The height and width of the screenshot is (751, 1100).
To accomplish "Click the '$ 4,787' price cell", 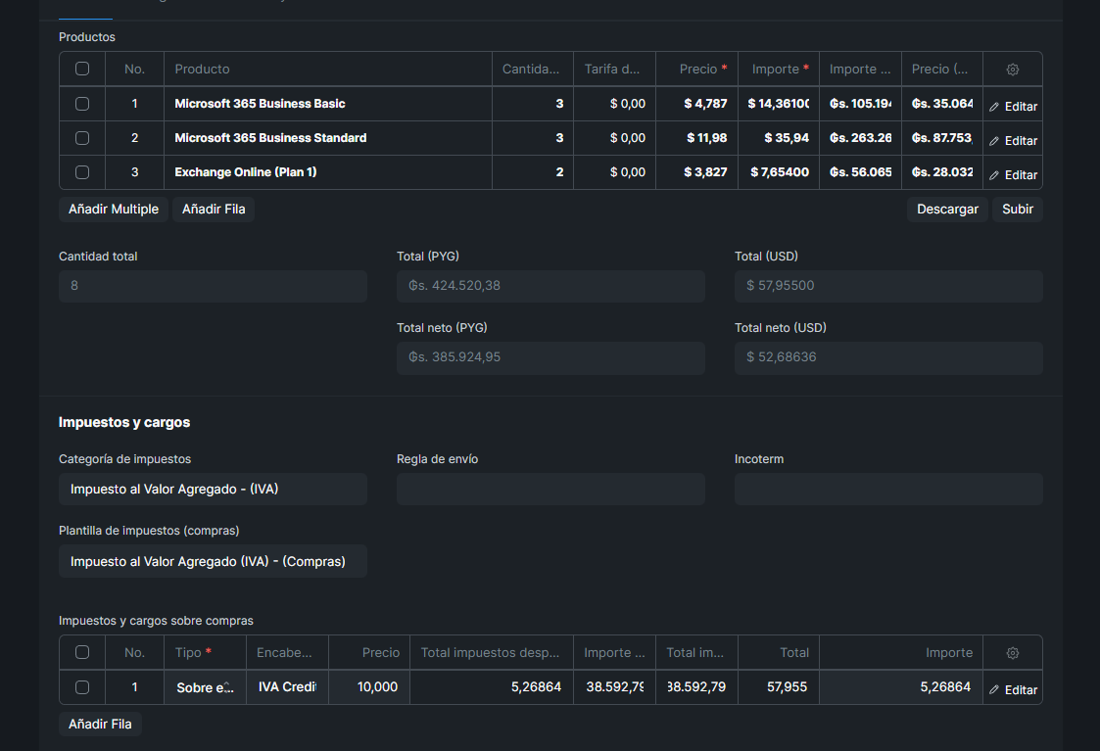I will (696, 104).
